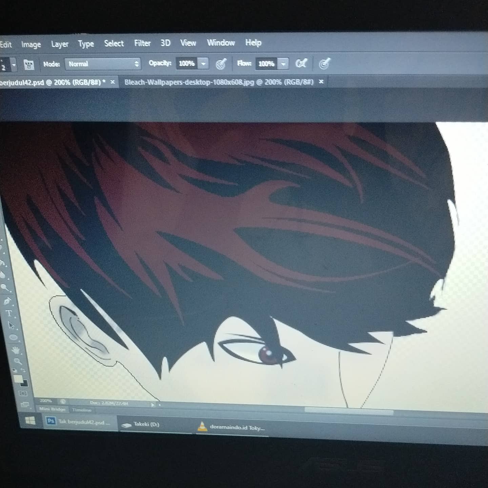
Task: Click the Flow 100% value field
Action: click(x=267, y=63)
